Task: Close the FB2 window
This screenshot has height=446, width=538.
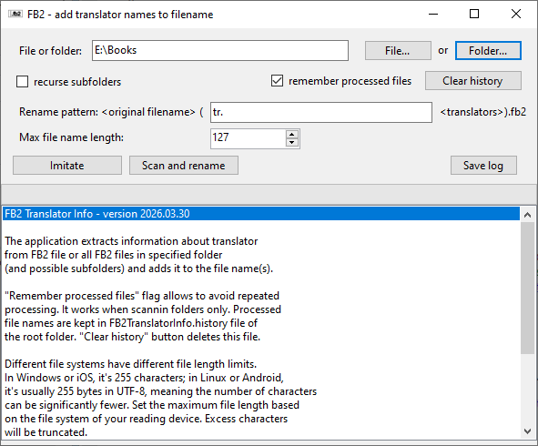Action: pos(516,14)
